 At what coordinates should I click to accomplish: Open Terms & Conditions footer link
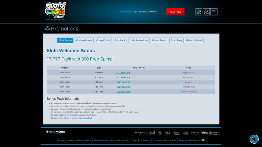pos(65,140)
